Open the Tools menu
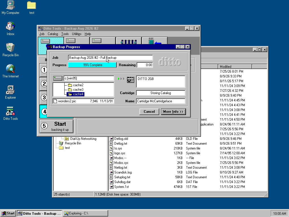289x217 pixels. point(65,34)
